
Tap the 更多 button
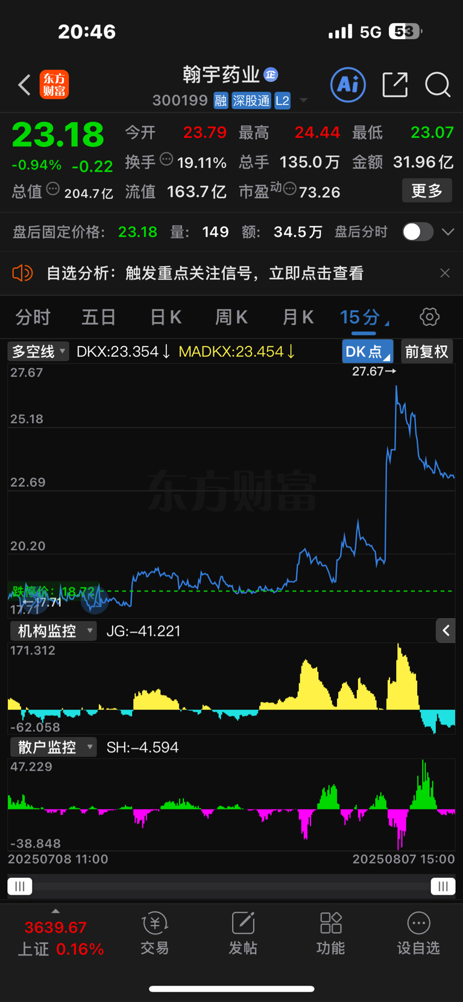[427, 191]
